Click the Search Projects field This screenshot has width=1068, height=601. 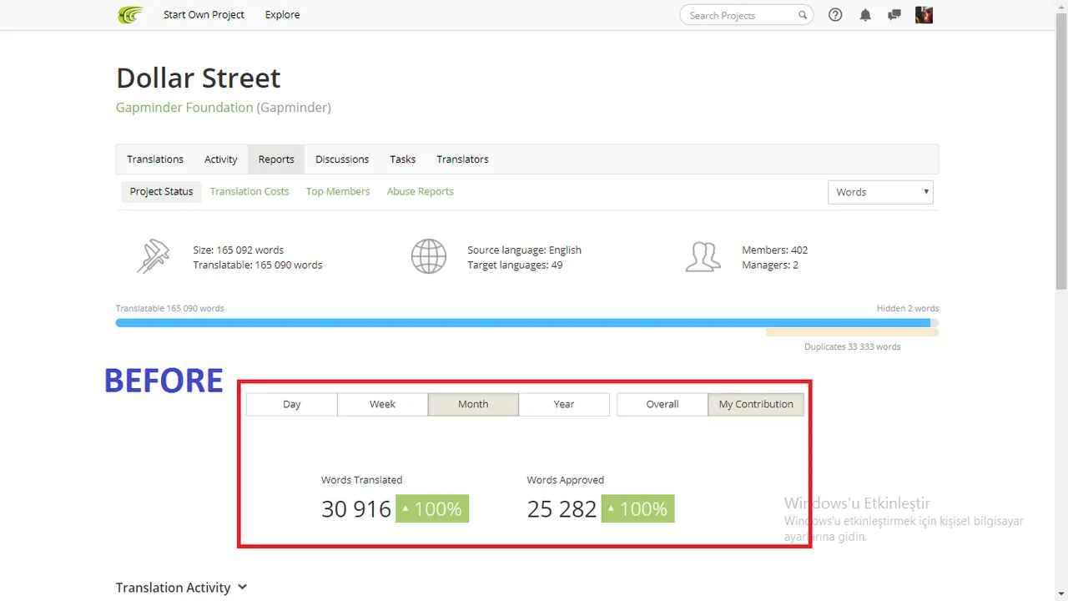click(747, 15)
